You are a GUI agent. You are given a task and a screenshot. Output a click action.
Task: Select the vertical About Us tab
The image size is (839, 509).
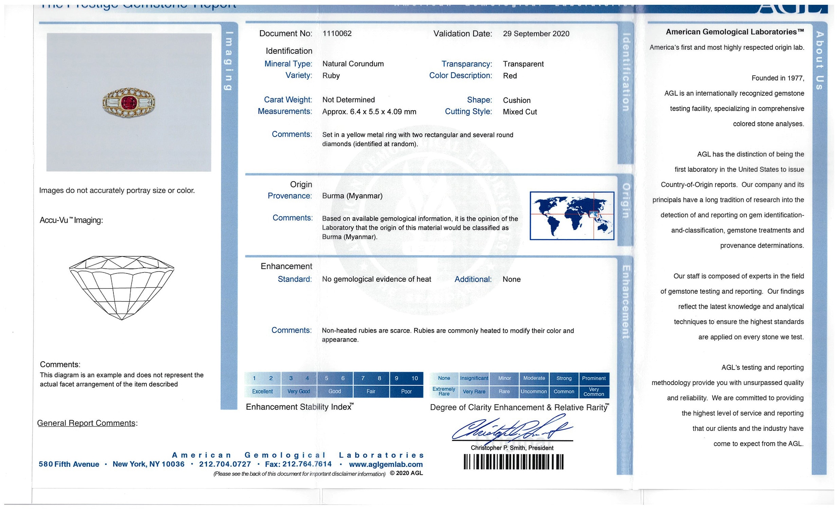pyautogui.click(x=819, y=60)
